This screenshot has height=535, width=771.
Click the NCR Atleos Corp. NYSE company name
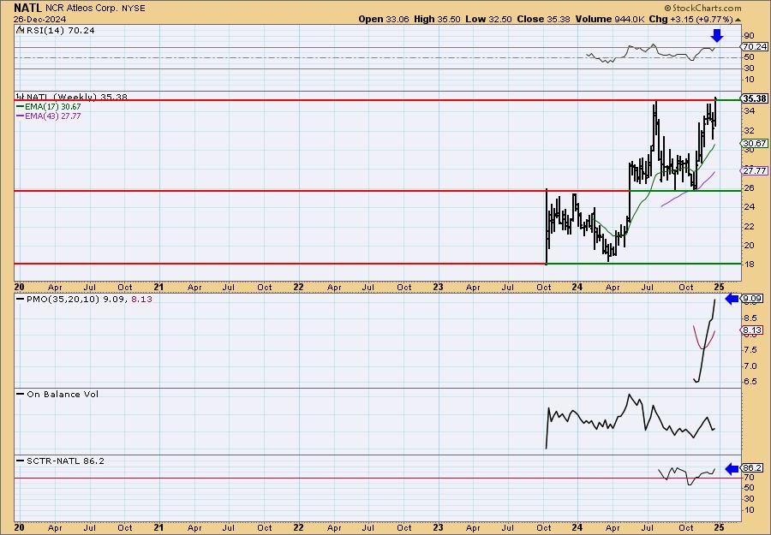[95, 9]
